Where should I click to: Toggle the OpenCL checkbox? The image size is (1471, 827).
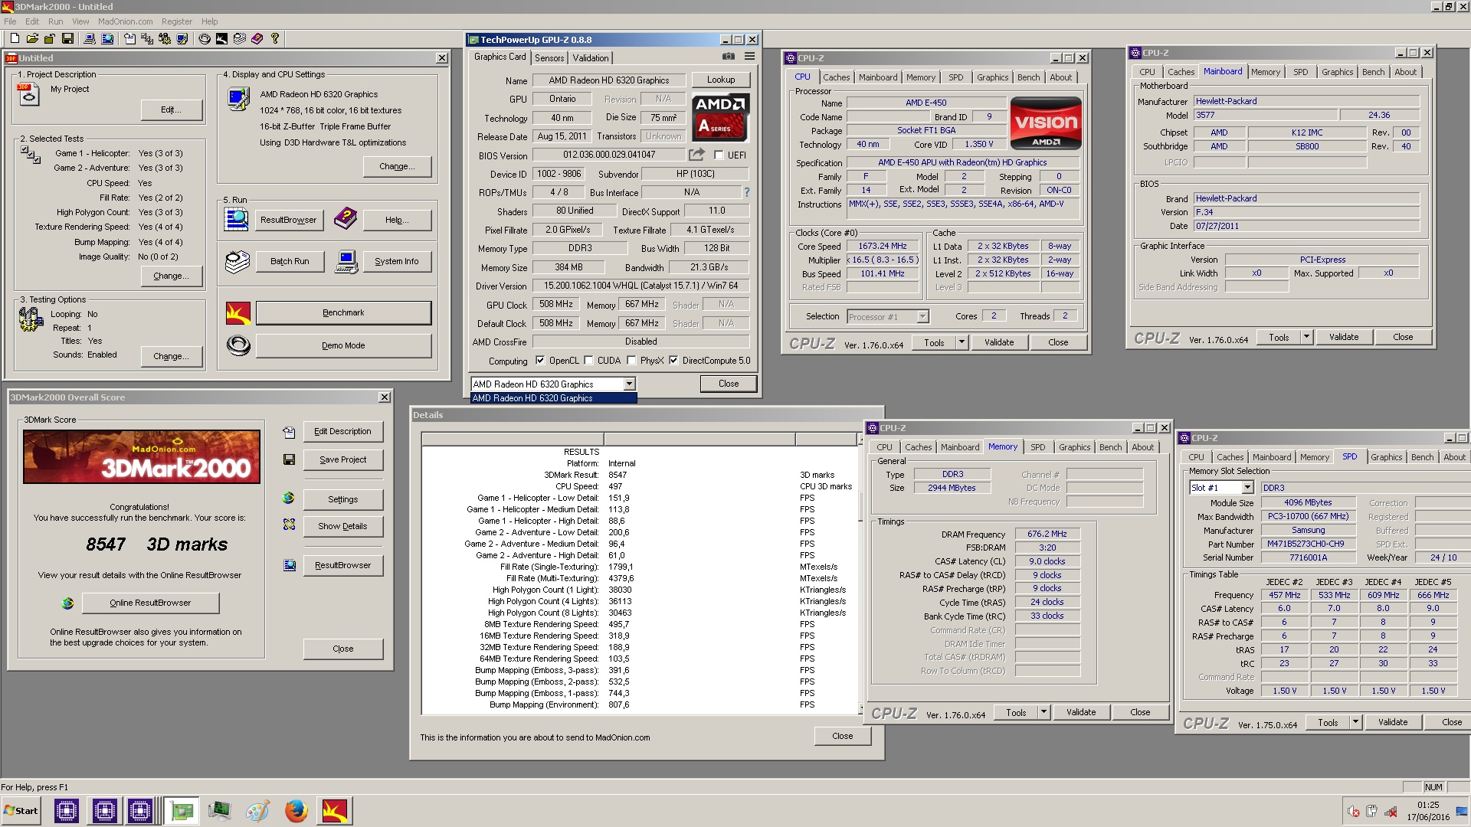pos(540,361)
